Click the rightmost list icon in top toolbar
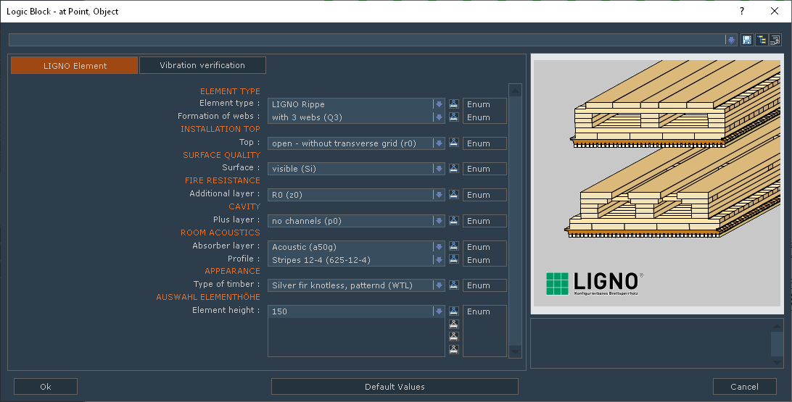This screenshot has height=402, width=792. pyautogui.click(x=775, y=40)
